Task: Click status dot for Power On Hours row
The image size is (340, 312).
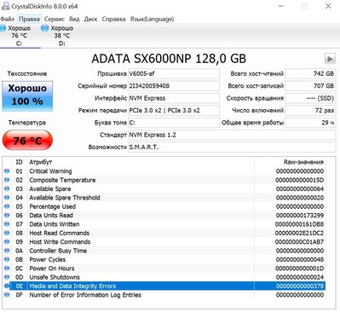Action: coord(7,269)
